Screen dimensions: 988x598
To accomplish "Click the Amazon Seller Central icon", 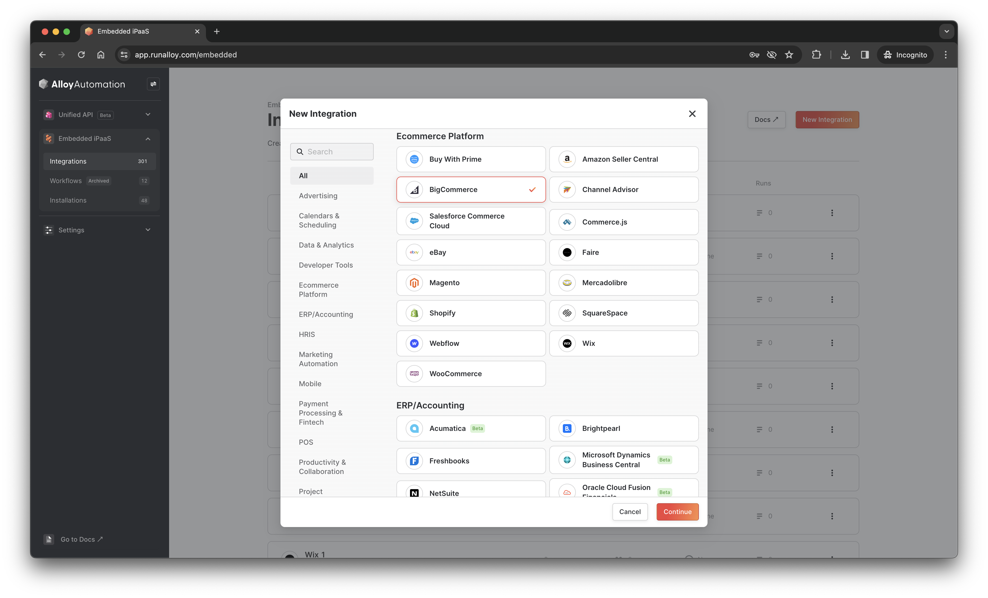I will click(567, 159).
